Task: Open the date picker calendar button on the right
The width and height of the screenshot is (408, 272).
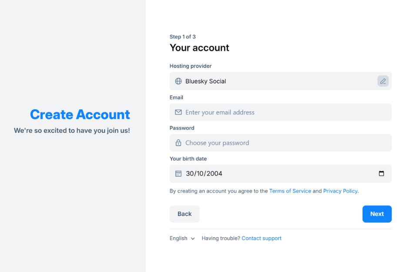Action: [x=381, y=173]
